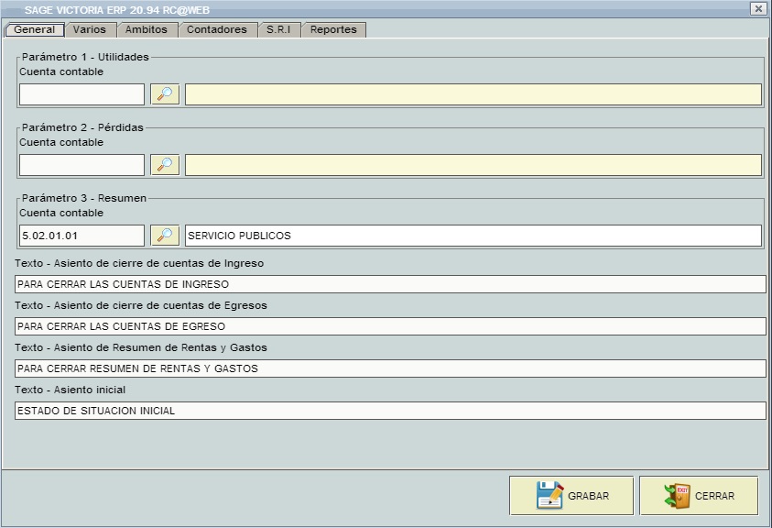
Task: Focus Pérdidas account code field
Action: coord(82,165)
